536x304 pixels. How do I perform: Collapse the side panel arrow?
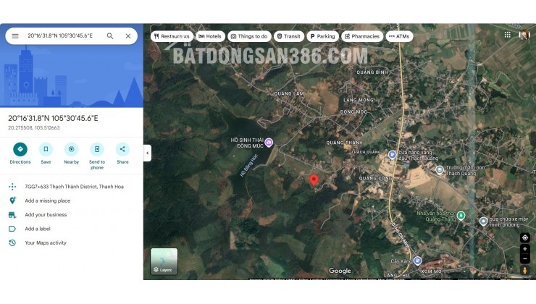point(147,153)
